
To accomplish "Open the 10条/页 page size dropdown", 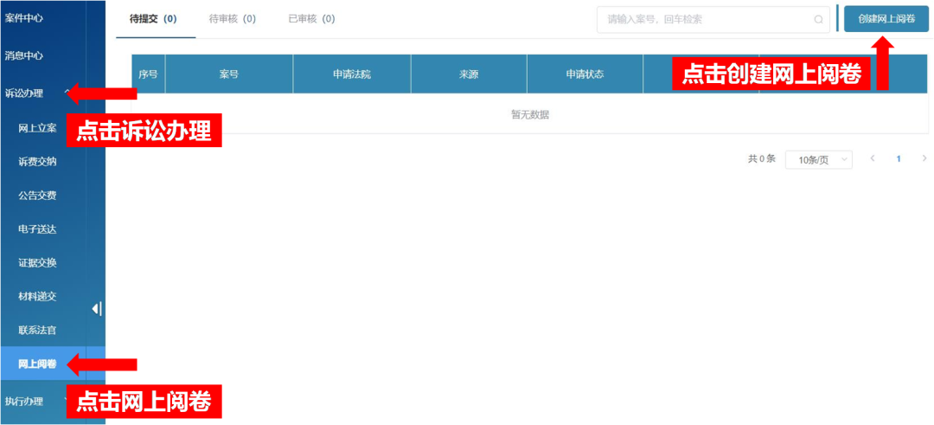I will coord(818,160).
